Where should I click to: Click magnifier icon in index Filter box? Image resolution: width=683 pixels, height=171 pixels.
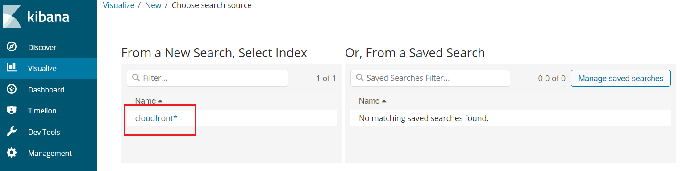pyautogui.click(x=136, y=78)
